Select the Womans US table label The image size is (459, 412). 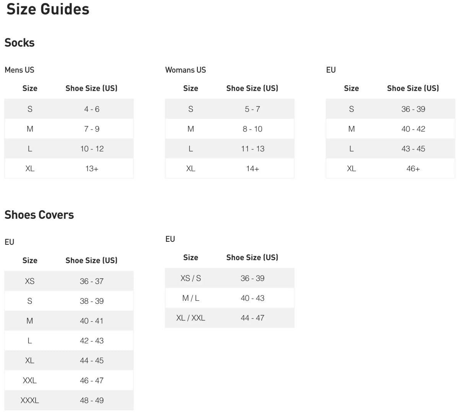[186, 70]
